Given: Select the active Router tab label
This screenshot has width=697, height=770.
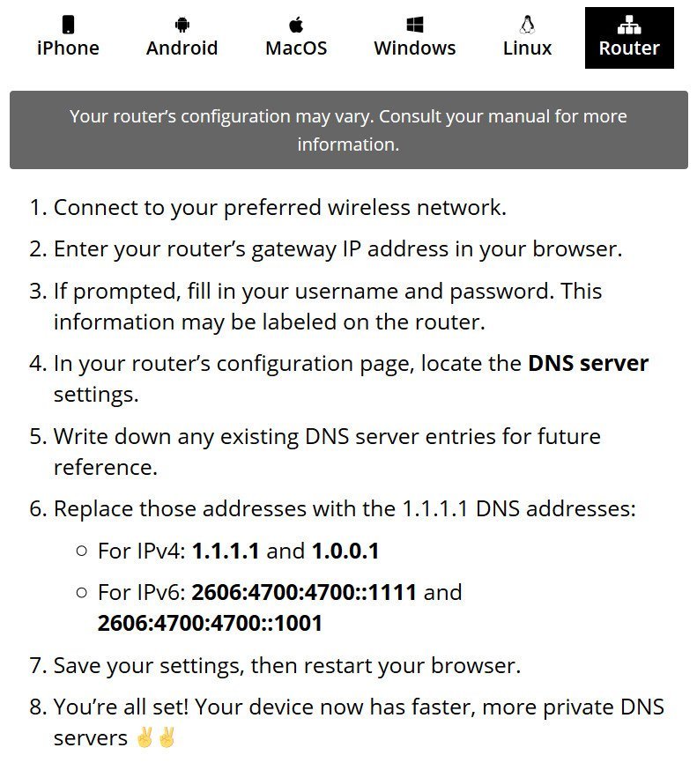Looking at the screenshot, I should [x=629, y=48].
